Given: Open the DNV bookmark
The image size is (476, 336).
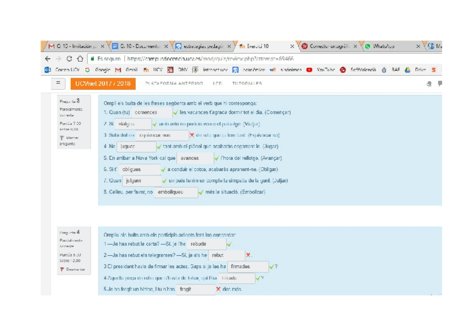Looking at the screenshot, I should [x=177, y=70].
